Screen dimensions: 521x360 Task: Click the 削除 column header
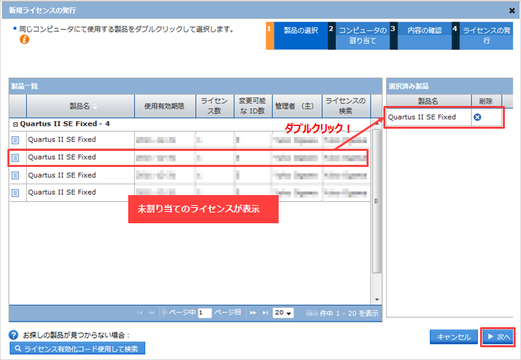click(x=487, y=101)
